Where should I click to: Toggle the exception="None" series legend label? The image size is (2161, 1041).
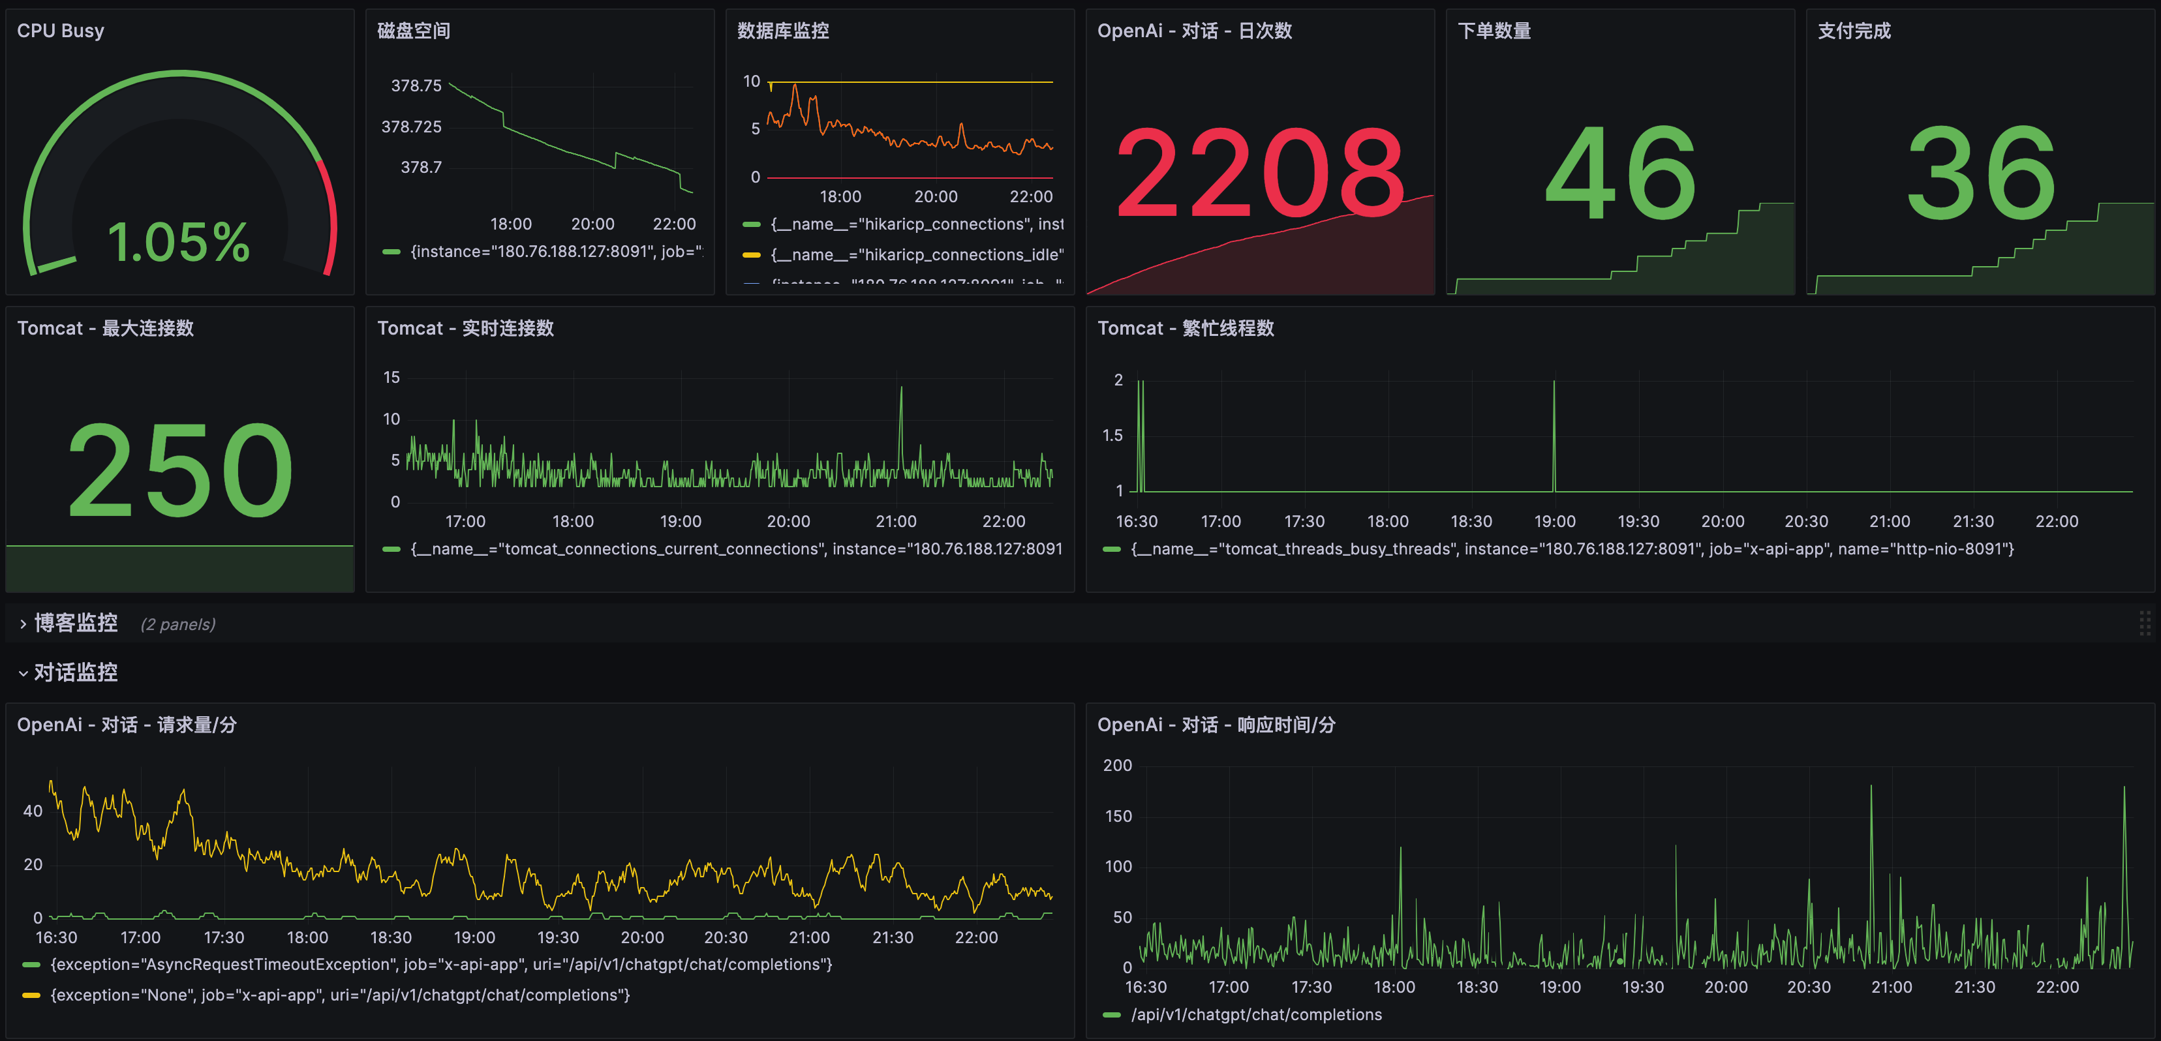click(340, 996)
